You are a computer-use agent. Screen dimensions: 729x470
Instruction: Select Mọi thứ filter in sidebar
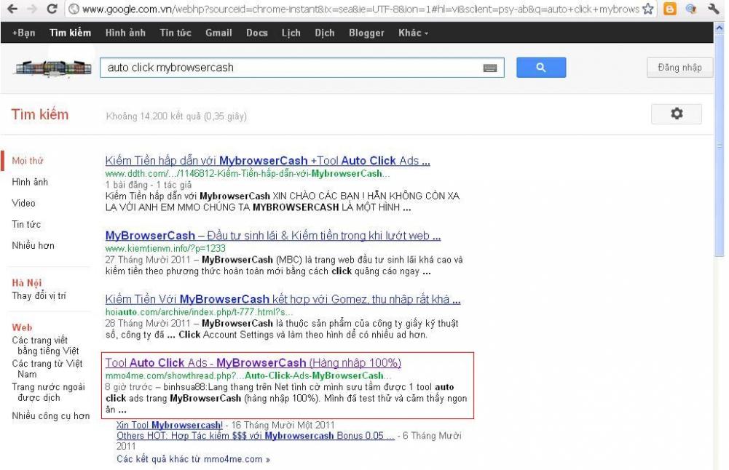point(28,161)
